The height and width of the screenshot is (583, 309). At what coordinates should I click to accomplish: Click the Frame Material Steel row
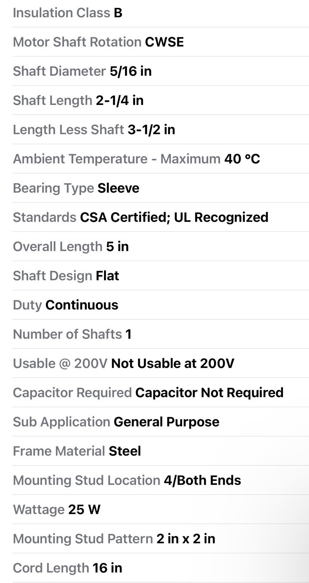(x=161, y=451)
